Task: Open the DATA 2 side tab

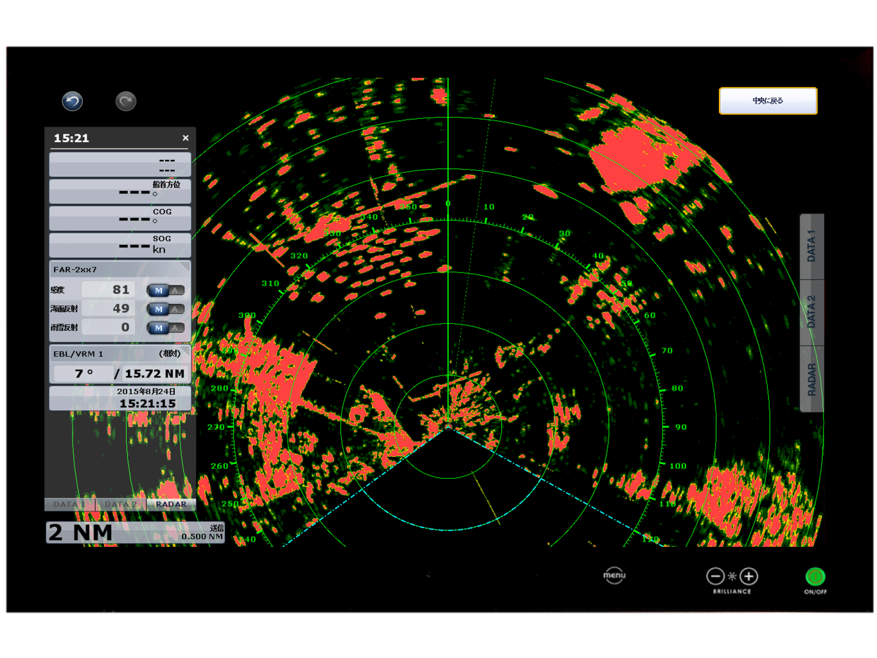Action: pos(811,313)
